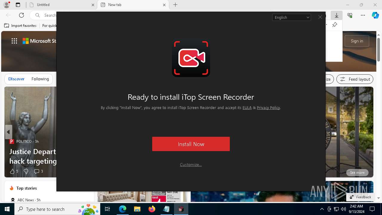Open Top stories section heading
Screen dimensions: 382x215
click(27, 188)
